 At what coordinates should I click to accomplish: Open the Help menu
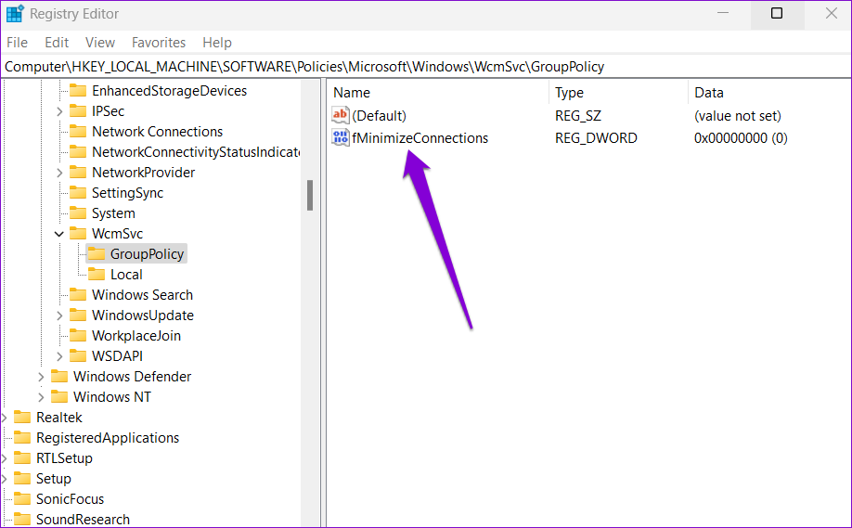tap(217, 43)
